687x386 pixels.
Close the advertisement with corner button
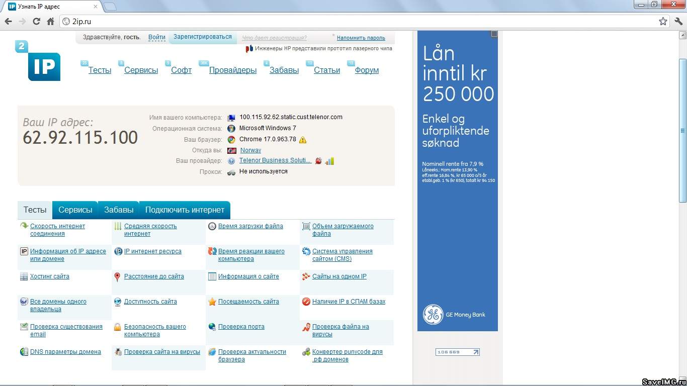494,34
